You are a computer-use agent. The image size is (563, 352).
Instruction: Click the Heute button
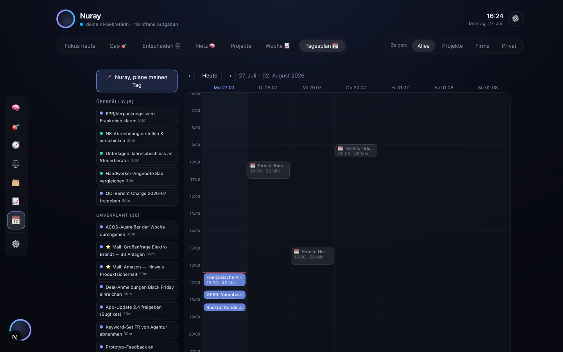210,75
